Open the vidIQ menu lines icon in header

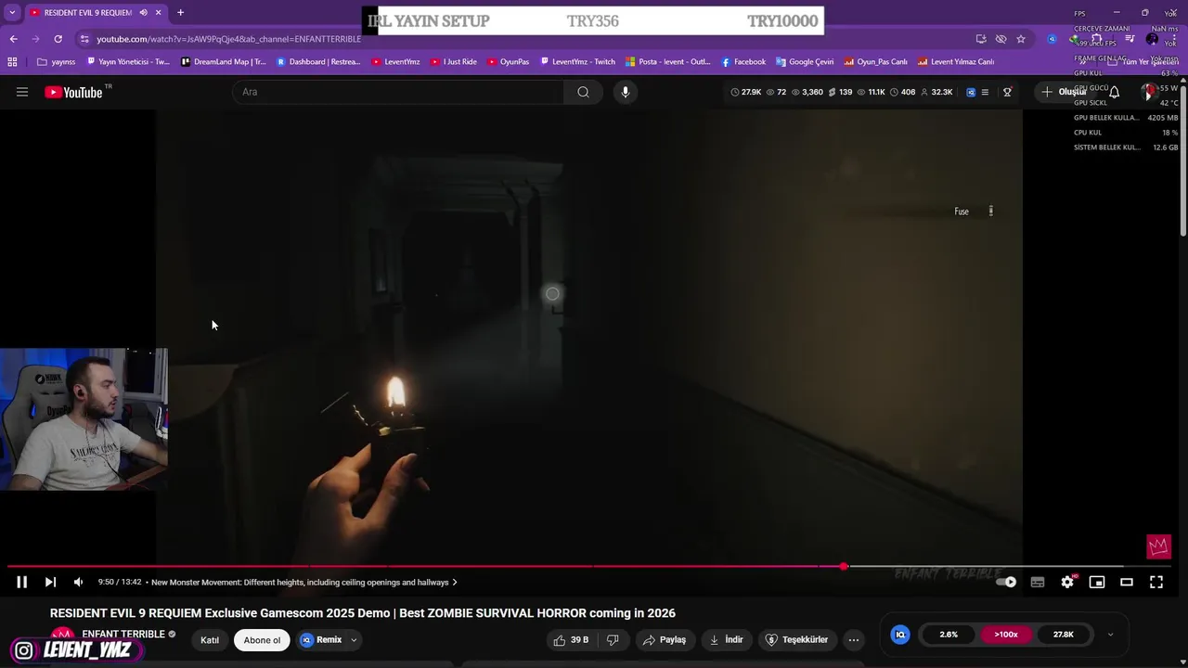click(x=985, y=92)
